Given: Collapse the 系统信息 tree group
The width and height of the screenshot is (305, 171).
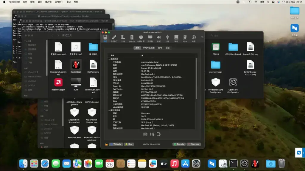Looking at the screenshot, I should pyautogui.click(x=109, y=59).
